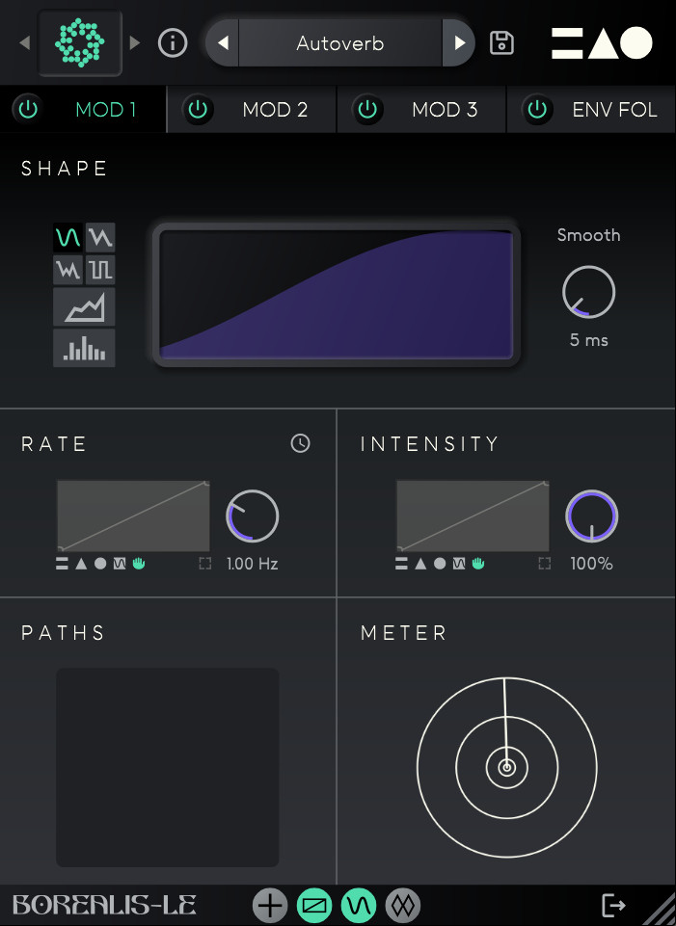Screen dimensions: 676x926
Task: Save preset with floppy disk icon
Action: tap(501, 43)
